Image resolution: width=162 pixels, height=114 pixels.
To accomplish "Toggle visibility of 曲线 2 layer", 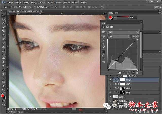I will point(110,88).
